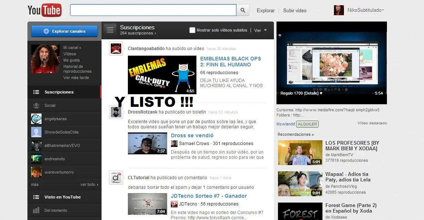The height and width of the screenshot is (220, 424).
Task: Click más under subscriptions list
Action: tap(34, 184)
